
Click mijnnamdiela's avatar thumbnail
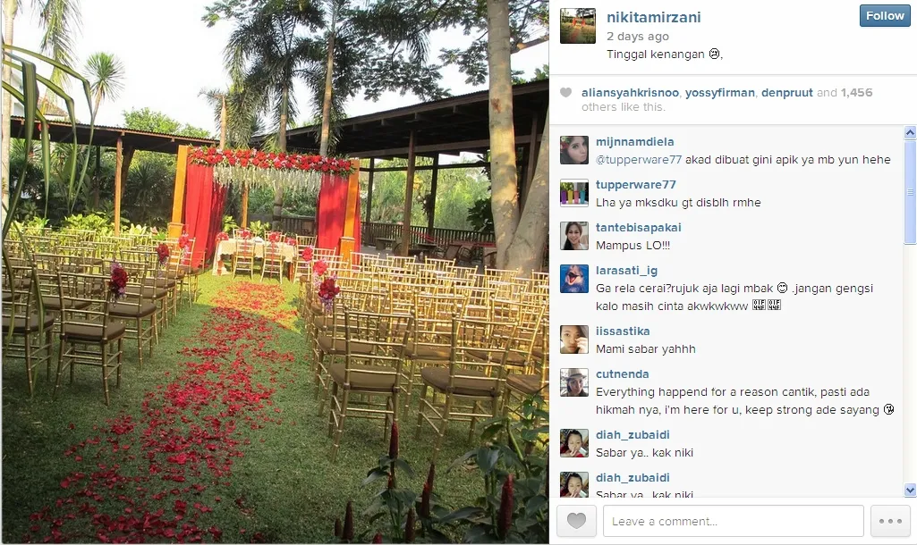click(574, 150)
